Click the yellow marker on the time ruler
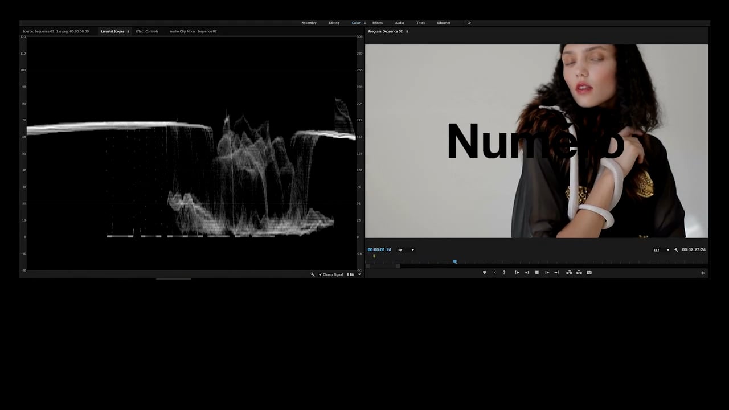The width and height of the screenshot is (729, 410). pos(374,256)
